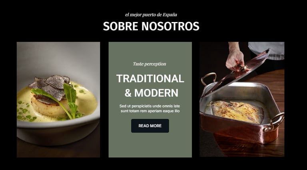Viewport: 307px width, 170px height.
Task: Click the 'Taste perception' italic caption
Action: (150, 64)
